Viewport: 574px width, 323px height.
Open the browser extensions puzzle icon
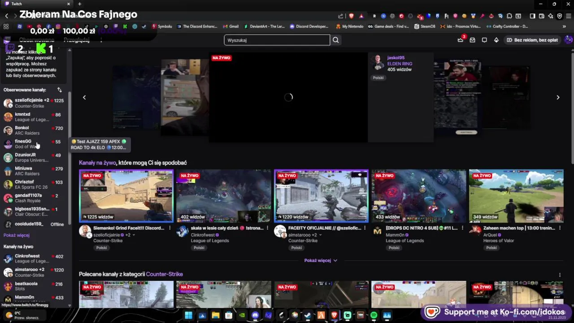coord(509,16)
